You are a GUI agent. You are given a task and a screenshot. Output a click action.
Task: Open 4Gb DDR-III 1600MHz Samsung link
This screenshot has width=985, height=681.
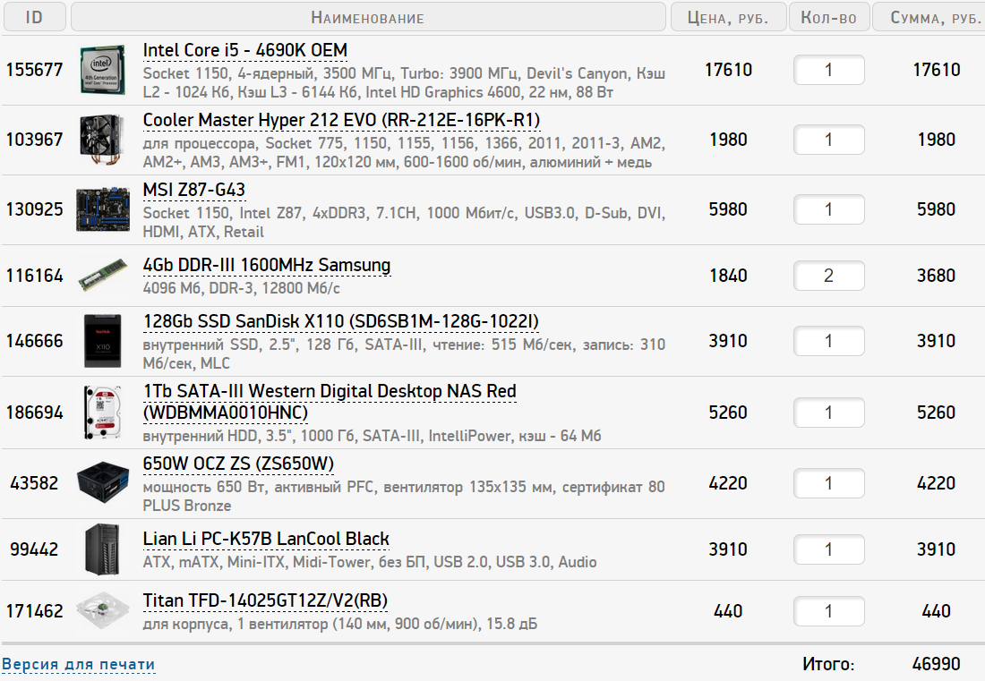click(266, 265)
